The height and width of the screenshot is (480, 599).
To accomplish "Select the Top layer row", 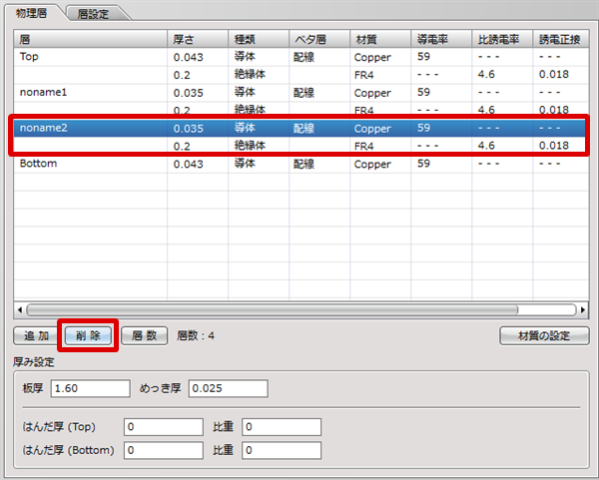I will [x=90, y=58].
